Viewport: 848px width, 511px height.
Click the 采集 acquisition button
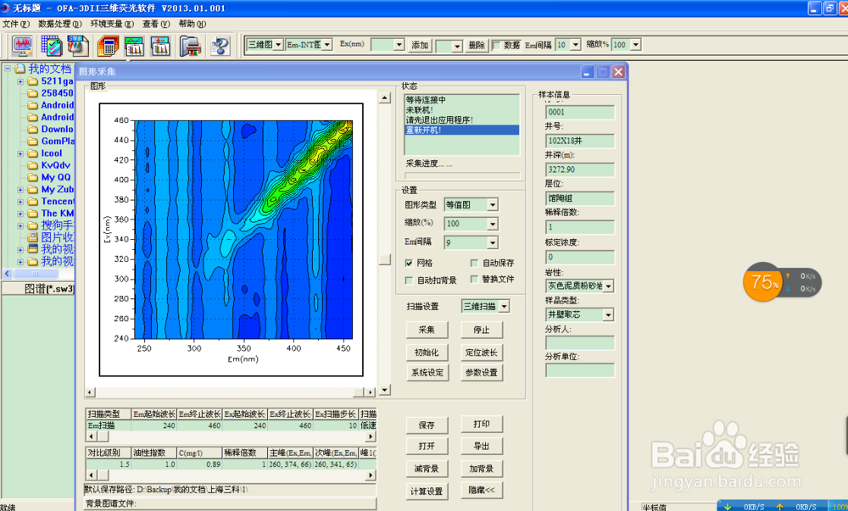coord(427,329)
